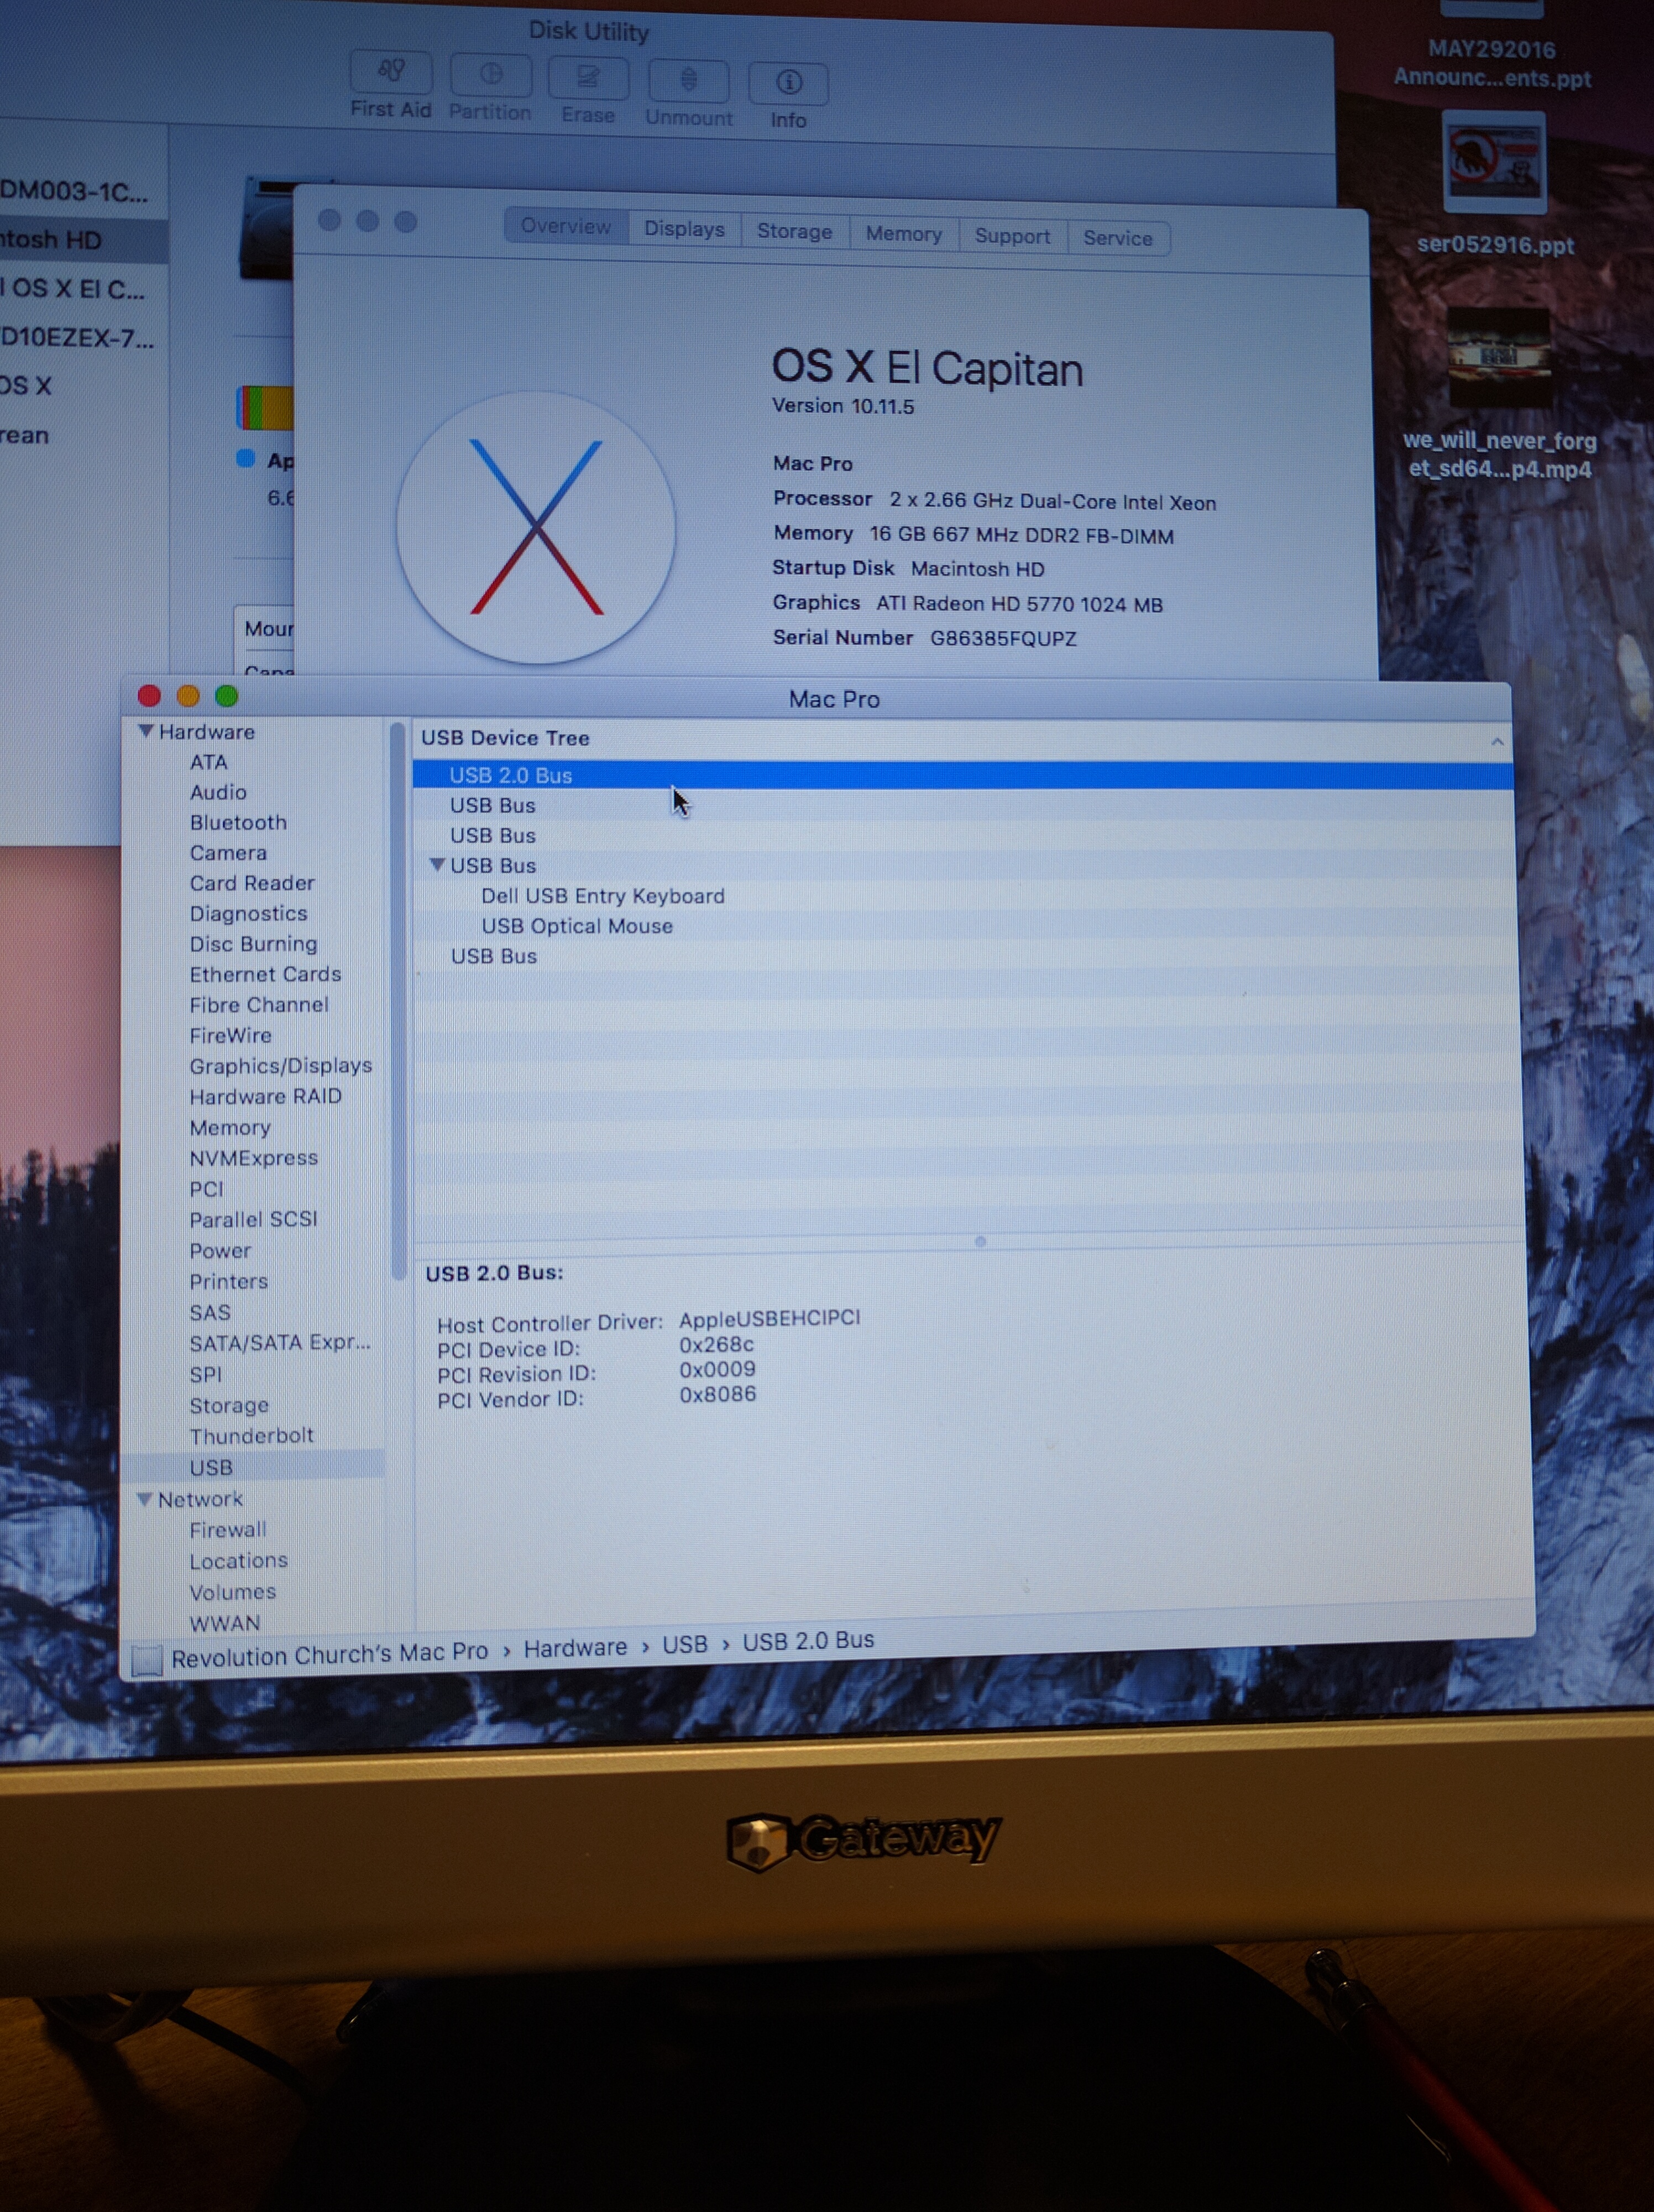Select Hardware RAID in sidebar
The image size is (1654, 2212).
[265, 1096]
